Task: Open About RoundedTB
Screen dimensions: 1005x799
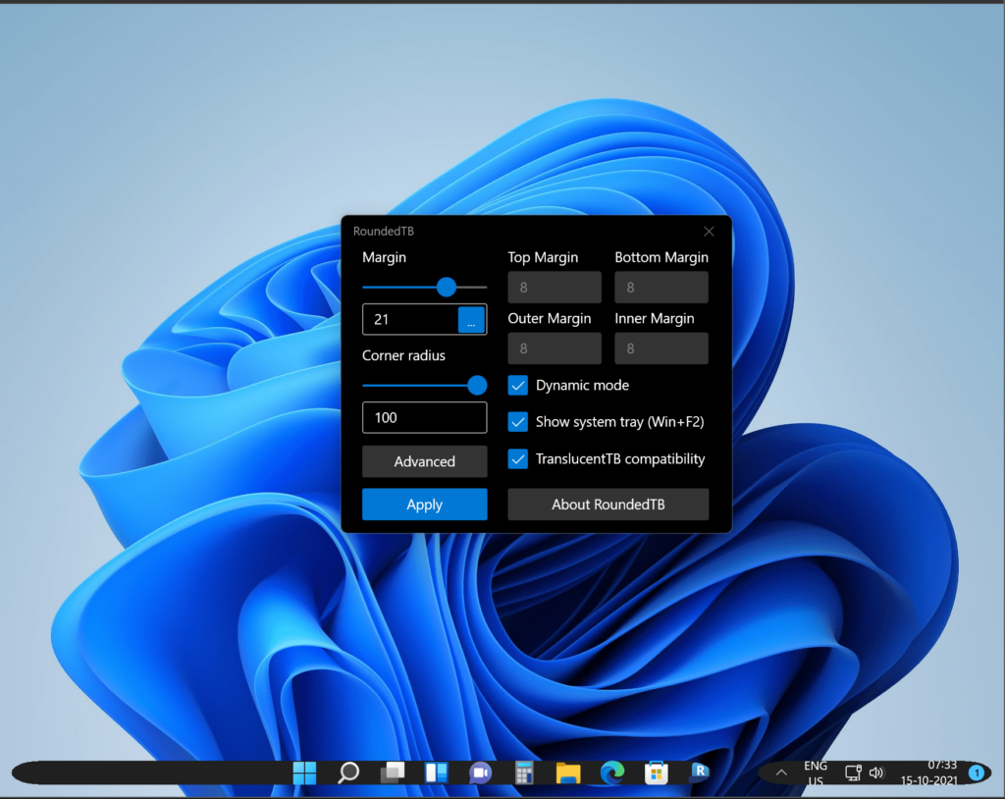Action: 608,505
